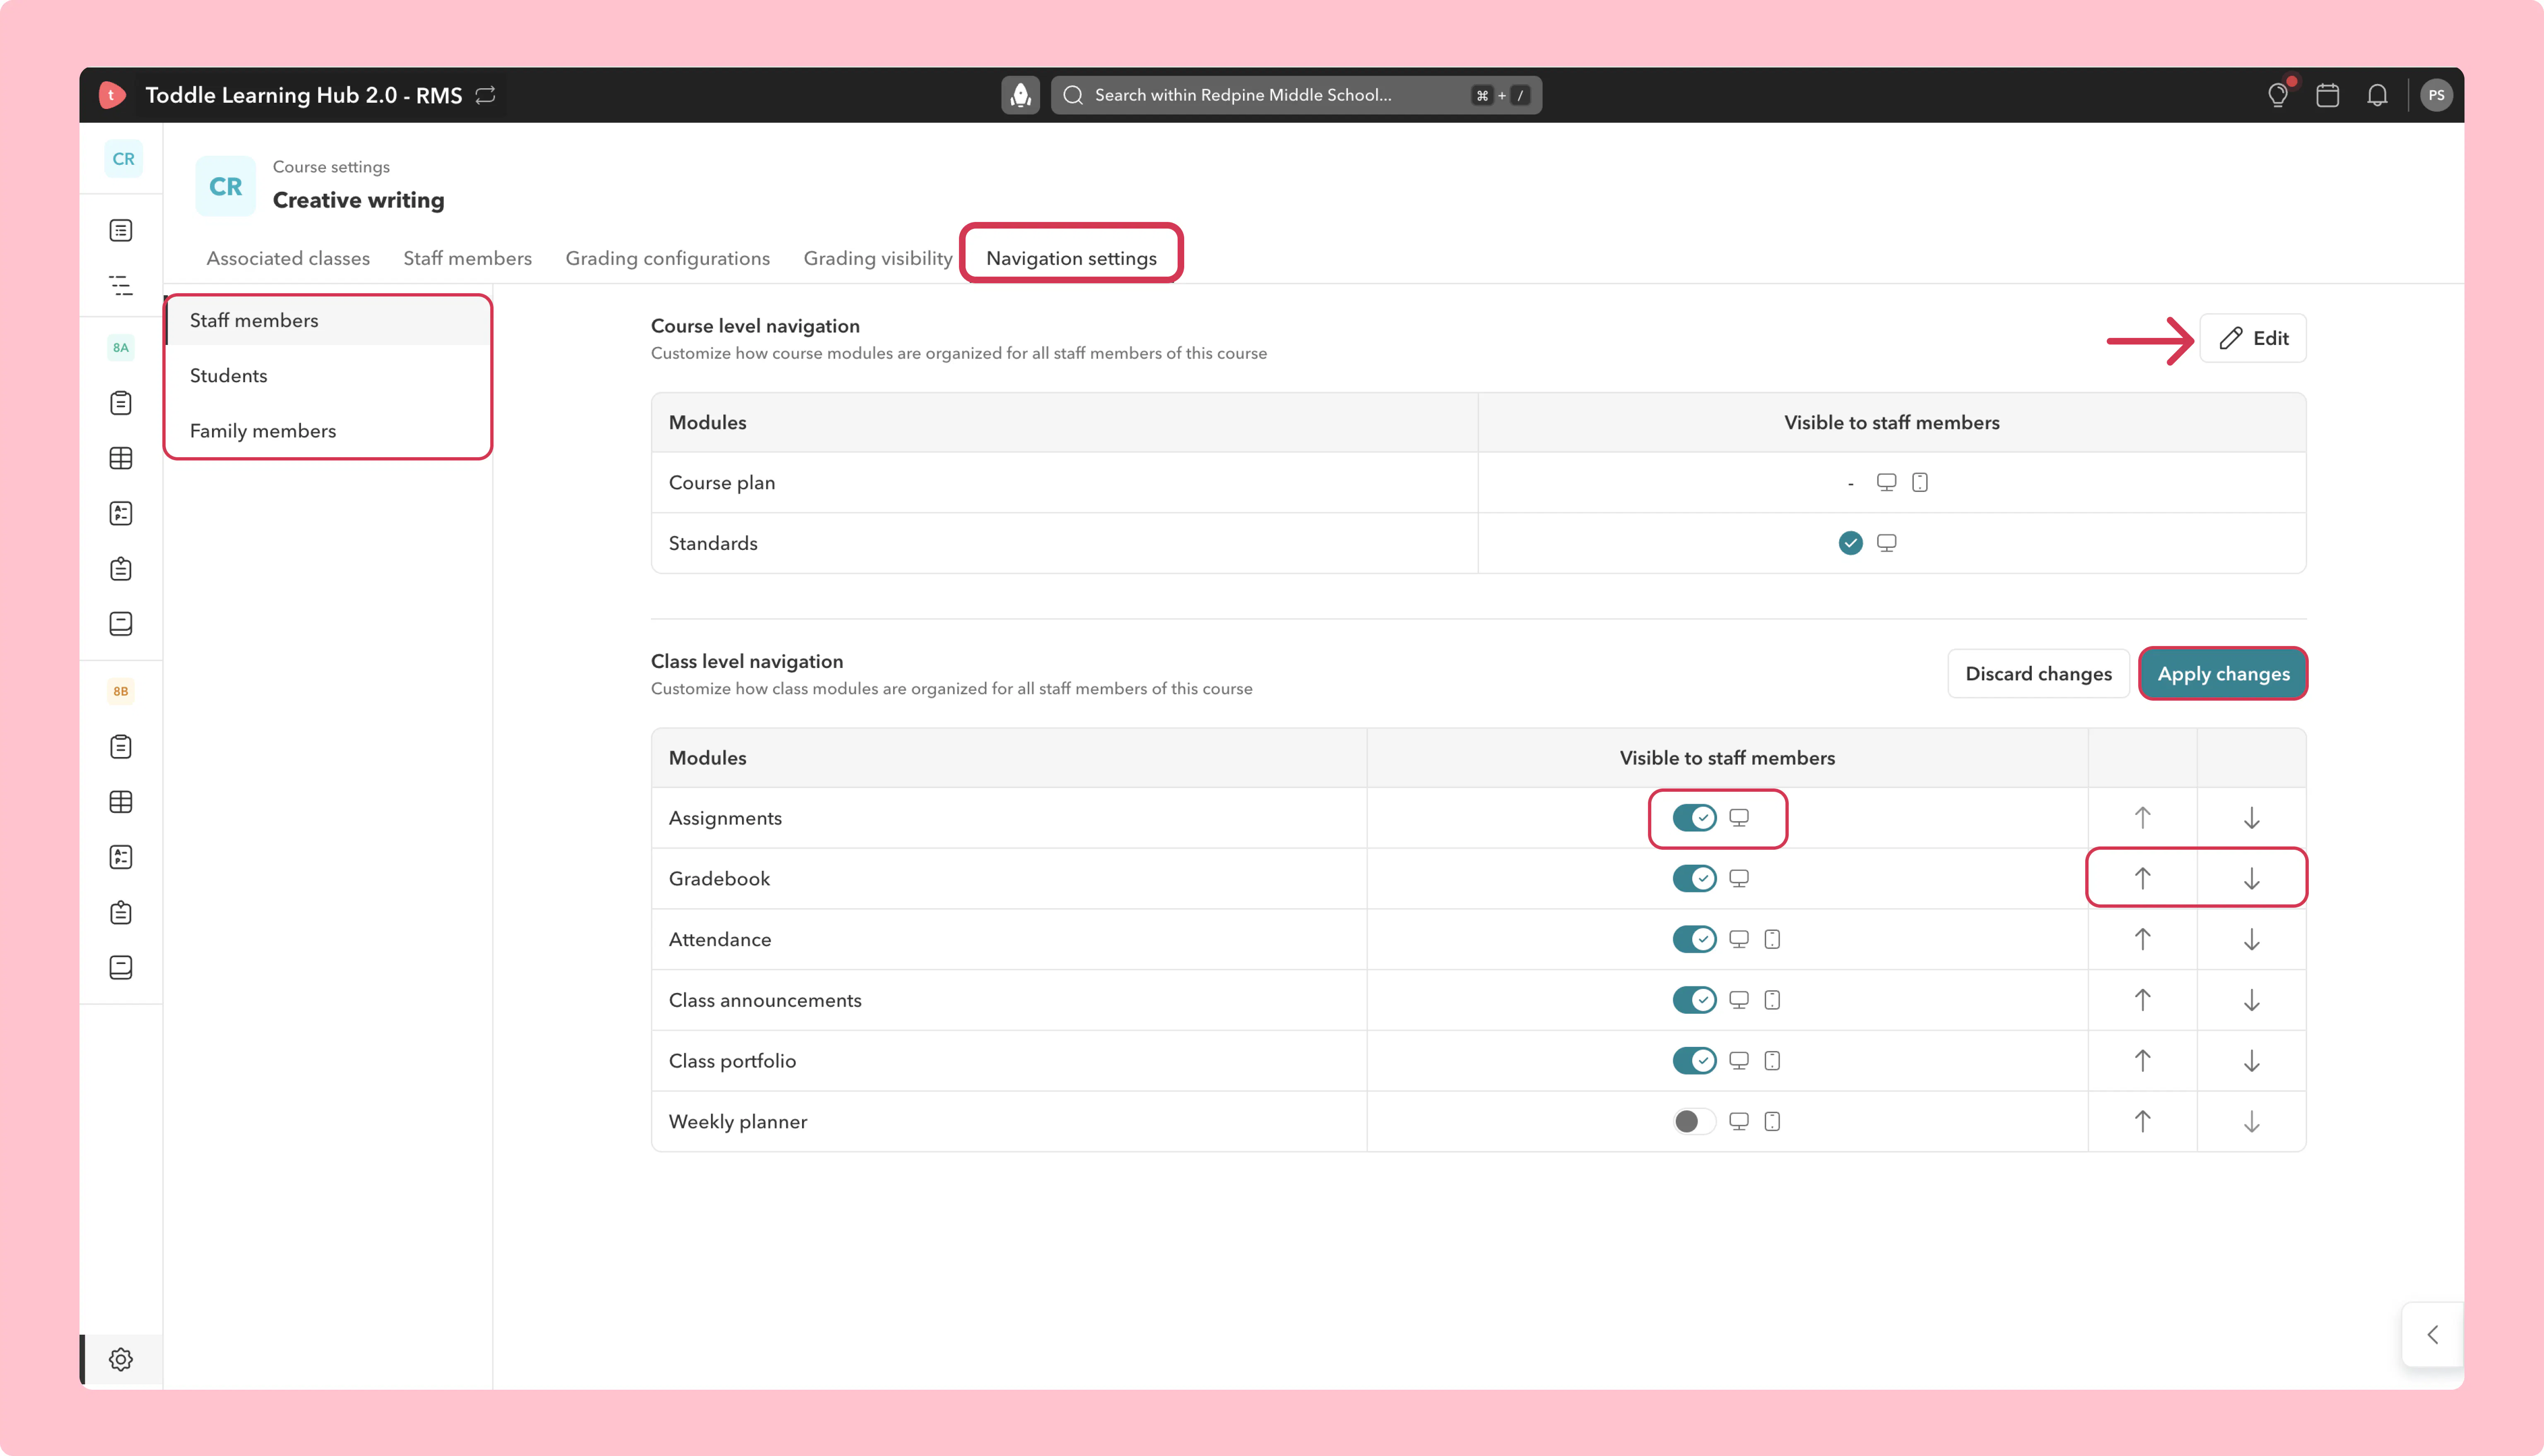Open the rocket icon next to search
Screen dimensions: 2544x1456
pyautogui.click(x=1021, y=95)
